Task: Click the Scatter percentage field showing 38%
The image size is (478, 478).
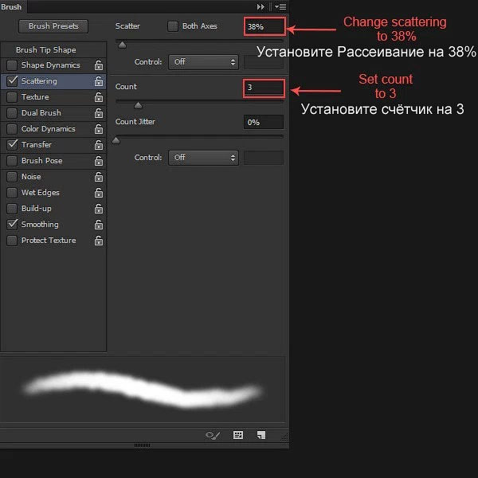Action: click(x=264, y=27)
